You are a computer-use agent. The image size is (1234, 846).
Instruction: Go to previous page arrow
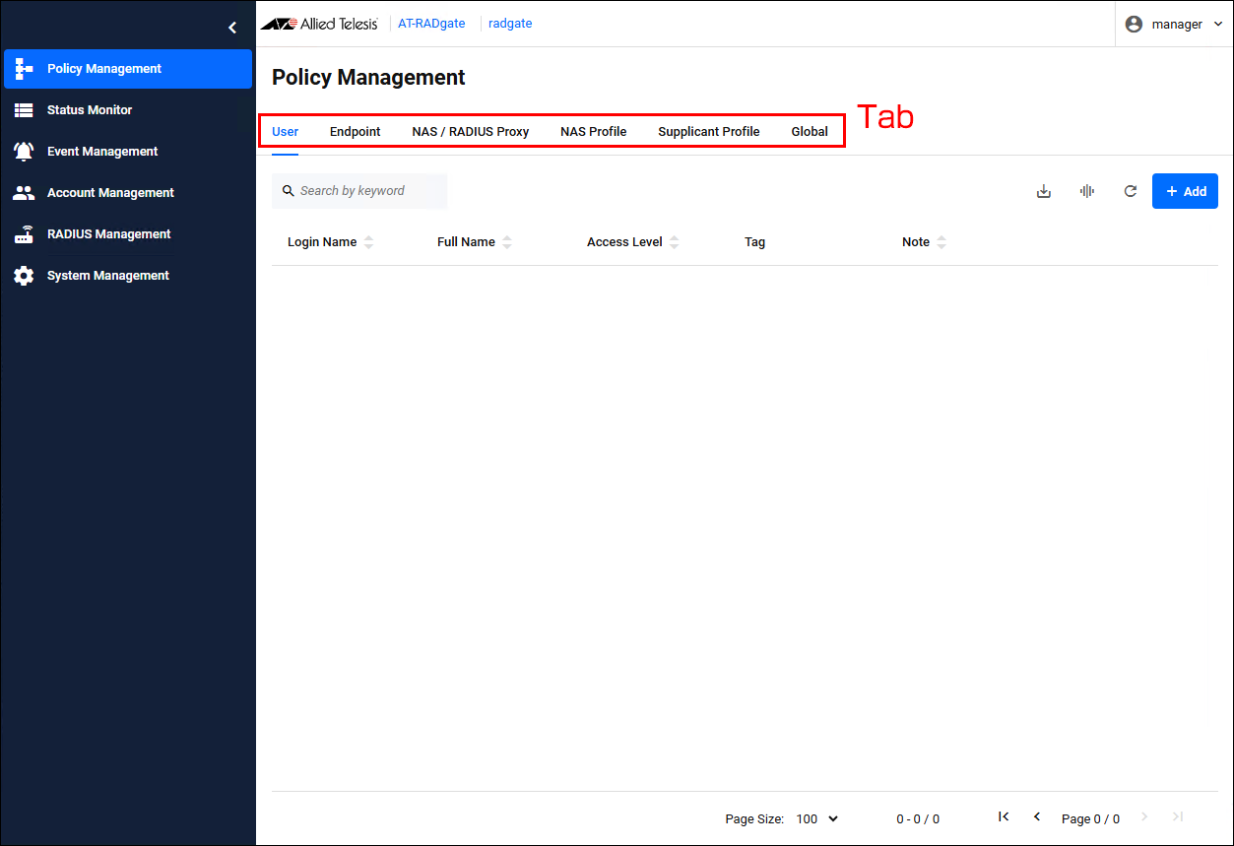1037,817
